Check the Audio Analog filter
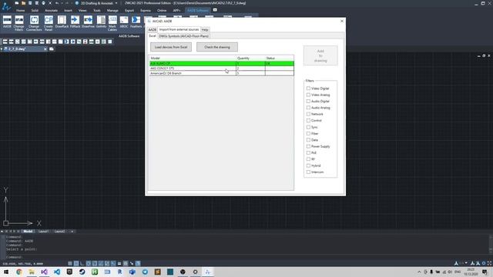This screenshot has height=277, width=493. [x=308, y=108]
